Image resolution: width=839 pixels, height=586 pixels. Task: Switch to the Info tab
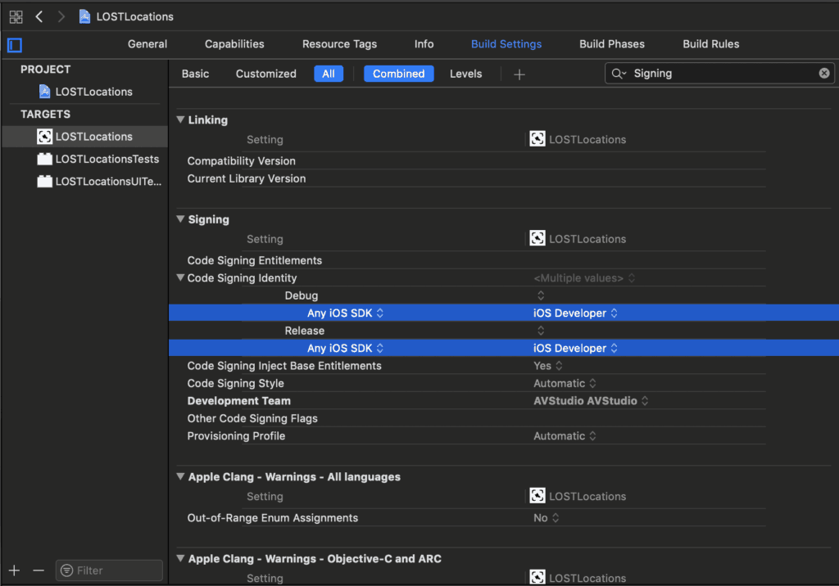(x=424, y=44)
